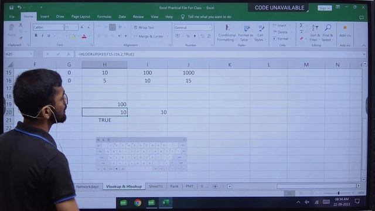
Task: Open the Cell Styles gallery
Action: (x=260, y=33)
